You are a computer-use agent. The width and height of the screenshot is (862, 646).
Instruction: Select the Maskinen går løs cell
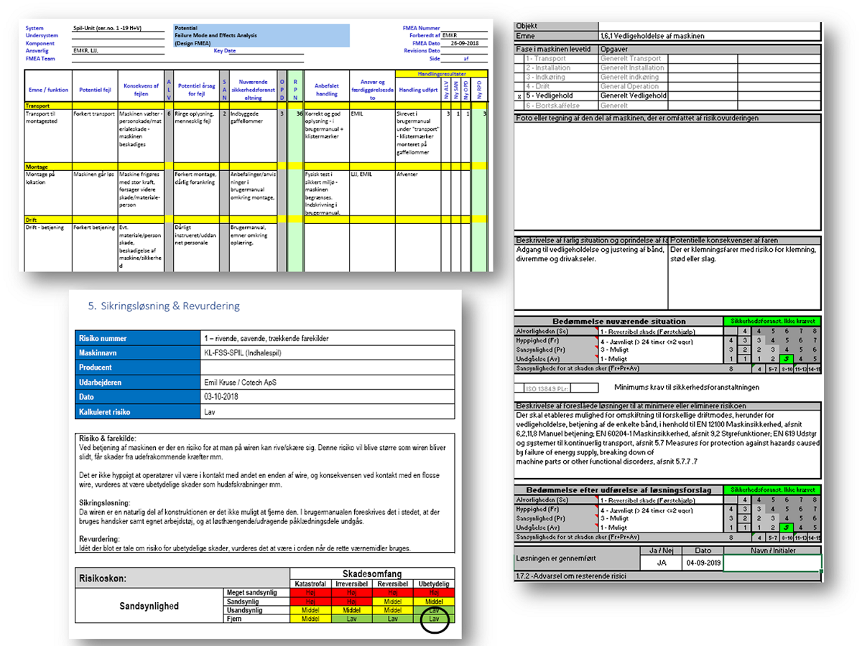point(94,192)
